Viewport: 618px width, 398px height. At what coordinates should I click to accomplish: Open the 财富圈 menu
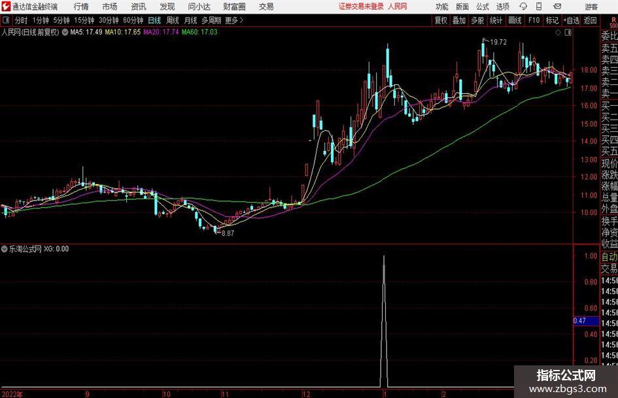click(x=234, y=7)
